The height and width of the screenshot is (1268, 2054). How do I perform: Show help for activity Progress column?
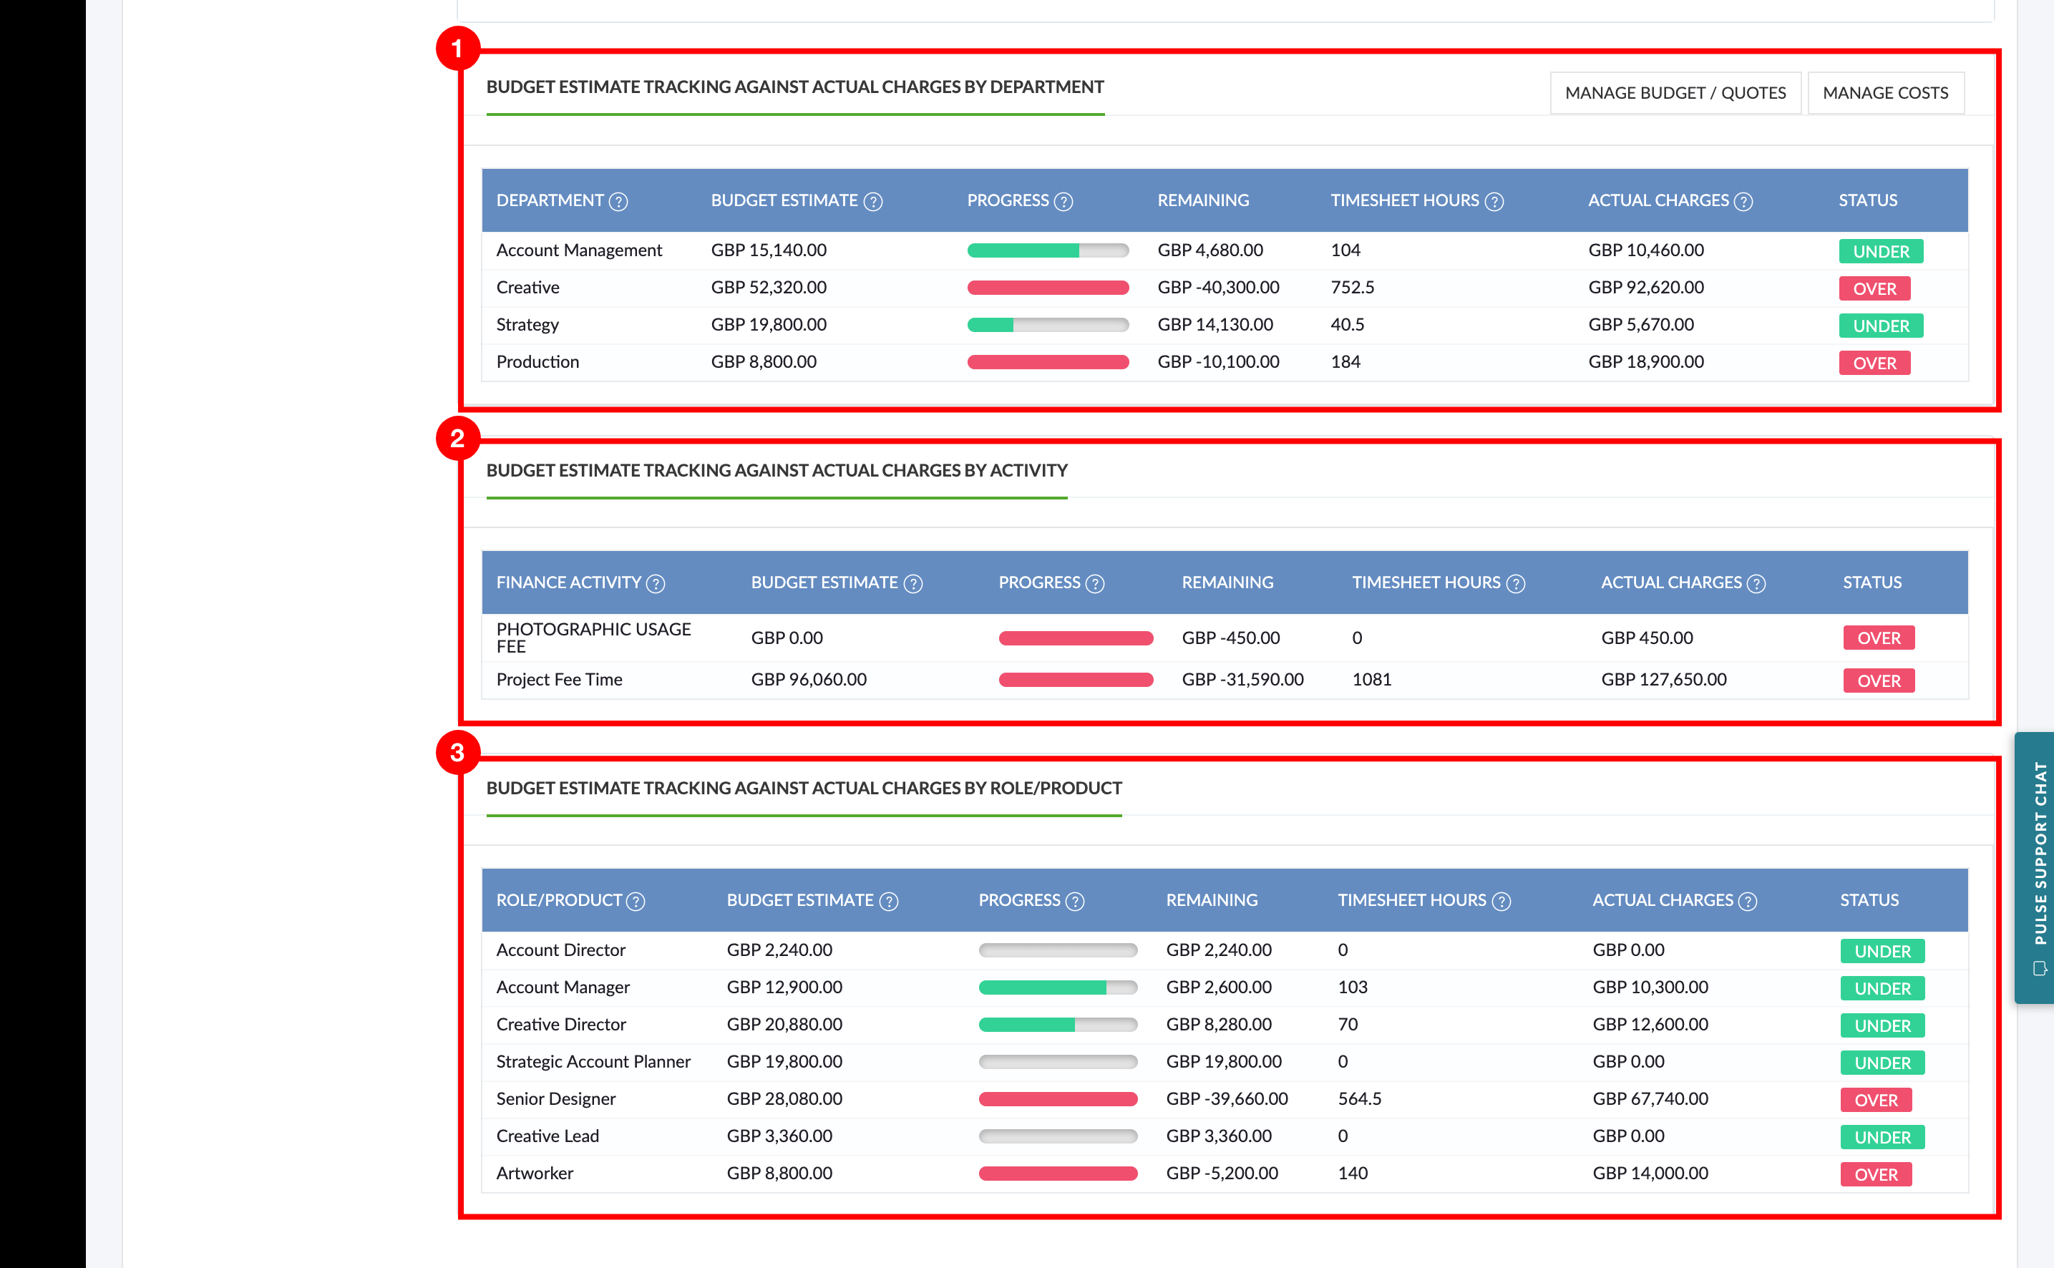(x=1096, y=584)
